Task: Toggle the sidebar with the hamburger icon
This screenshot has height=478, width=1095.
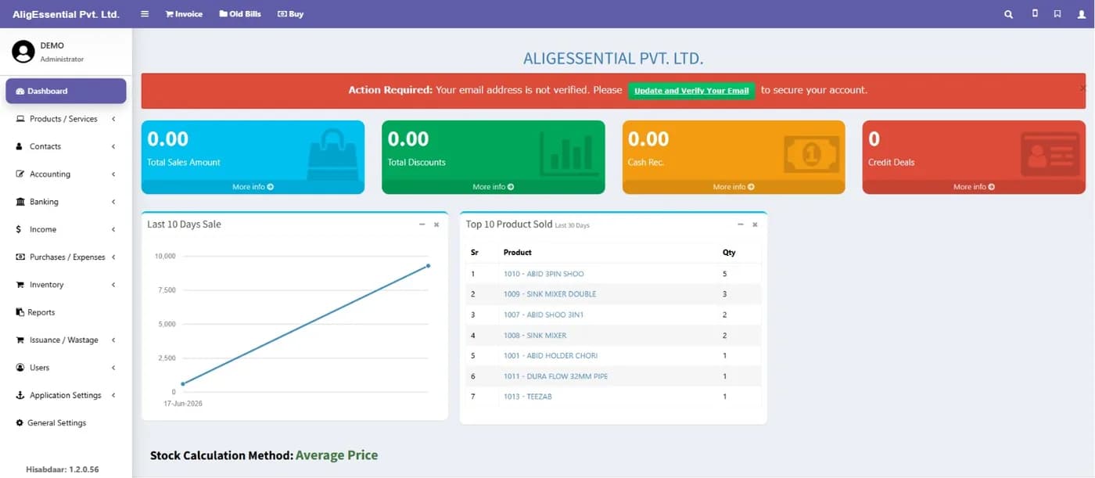Action: coord(145,14)
